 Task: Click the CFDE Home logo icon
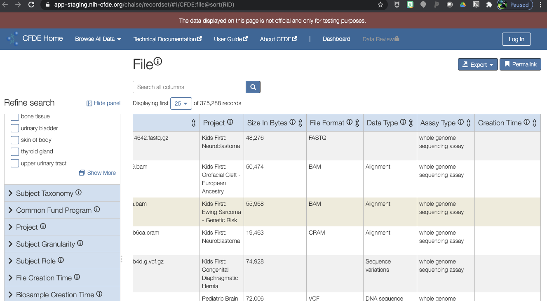13,39
